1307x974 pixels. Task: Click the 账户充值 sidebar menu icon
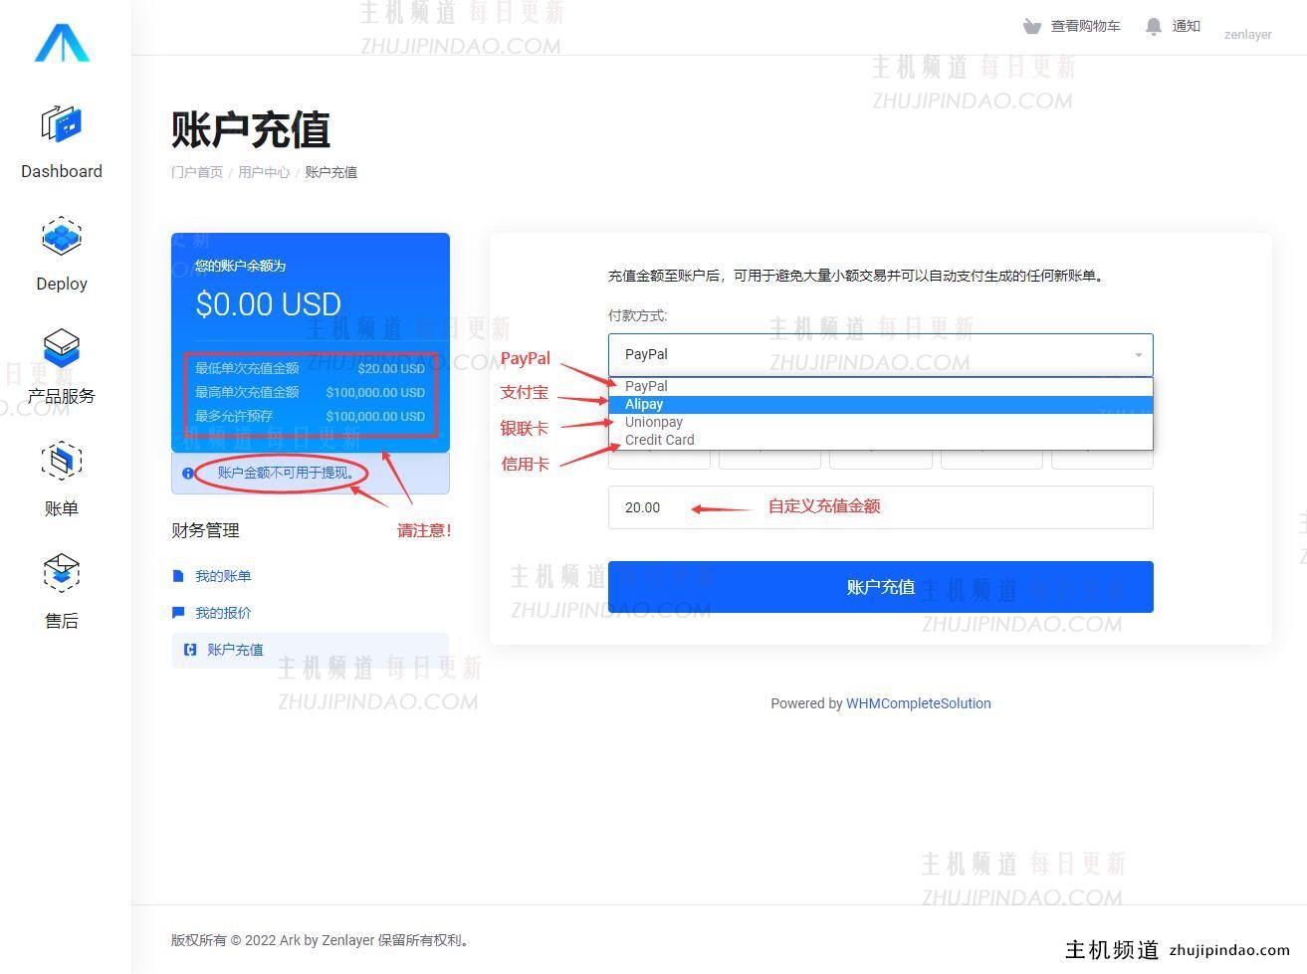pyautogui.click(x=190, y=650)
